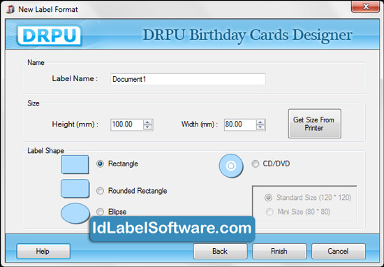Decrease Width value with down arrow
The width and height of the screenshot is (384, 267).
coord(260,127)
